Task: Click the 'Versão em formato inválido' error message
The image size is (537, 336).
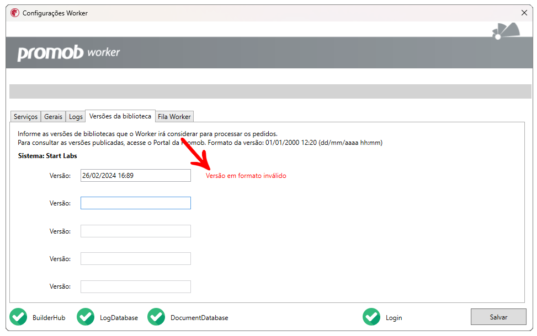Action: coord(246,176)
